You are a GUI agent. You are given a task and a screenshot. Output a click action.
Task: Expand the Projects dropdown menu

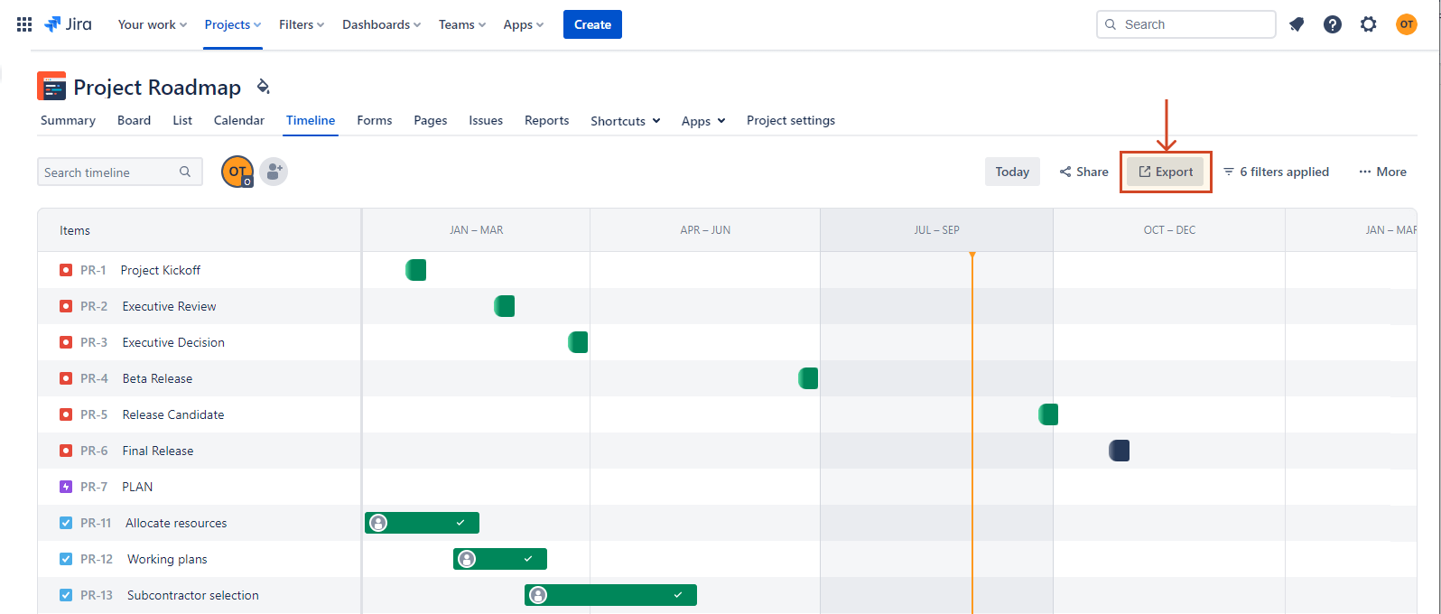[232, 24]
